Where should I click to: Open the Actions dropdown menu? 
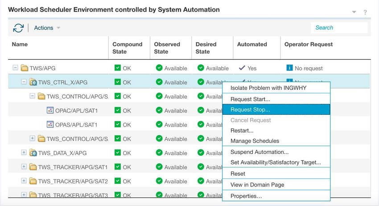(x=47, y=28)
